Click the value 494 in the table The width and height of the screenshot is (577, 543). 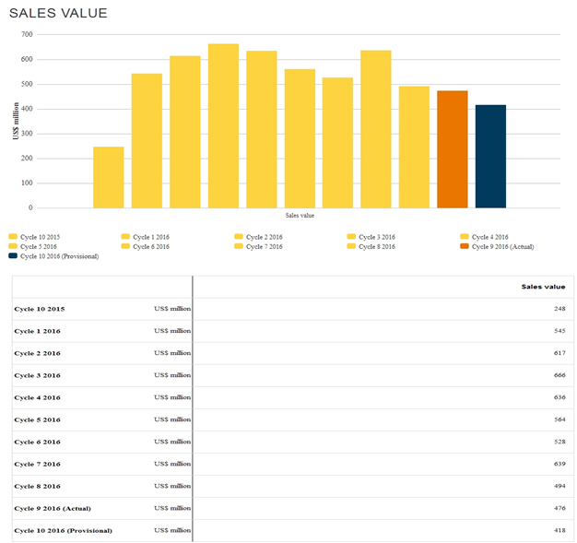[x=559, y=486]
